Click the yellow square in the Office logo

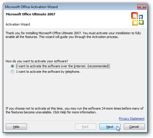click(x=135, y=23)
